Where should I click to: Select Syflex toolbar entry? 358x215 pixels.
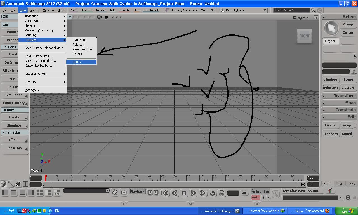click(81, 62)
